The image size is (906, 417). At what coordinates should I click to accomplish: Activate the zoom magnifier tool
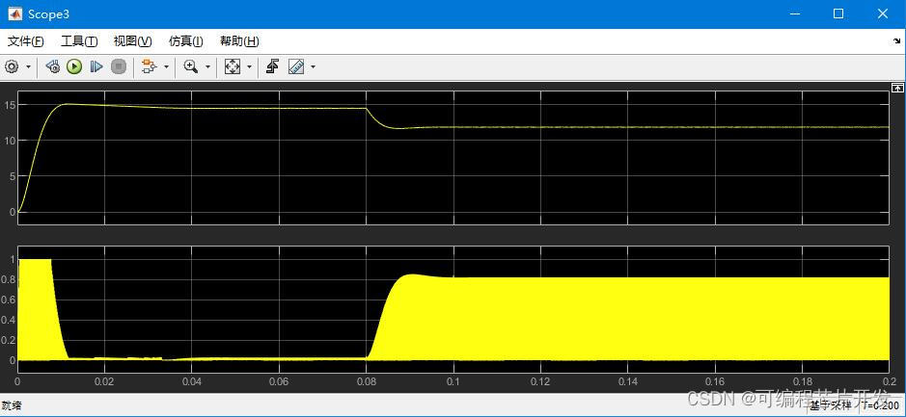pyautogui.click(x=191, y=66)
